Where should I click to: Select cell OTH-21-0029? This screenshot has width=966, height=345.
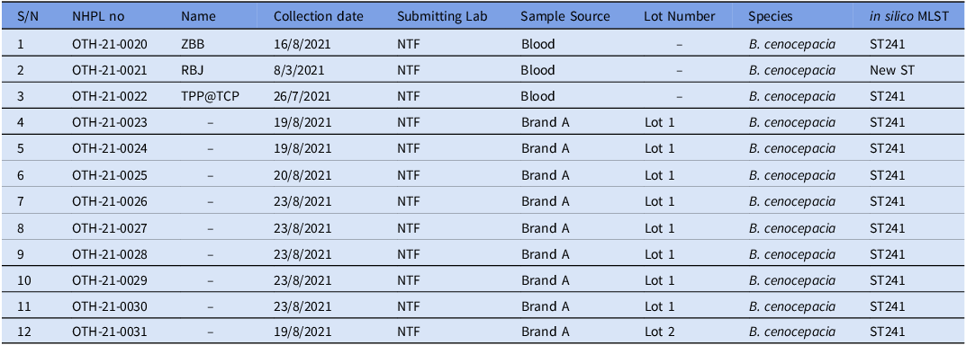point(110,279)
